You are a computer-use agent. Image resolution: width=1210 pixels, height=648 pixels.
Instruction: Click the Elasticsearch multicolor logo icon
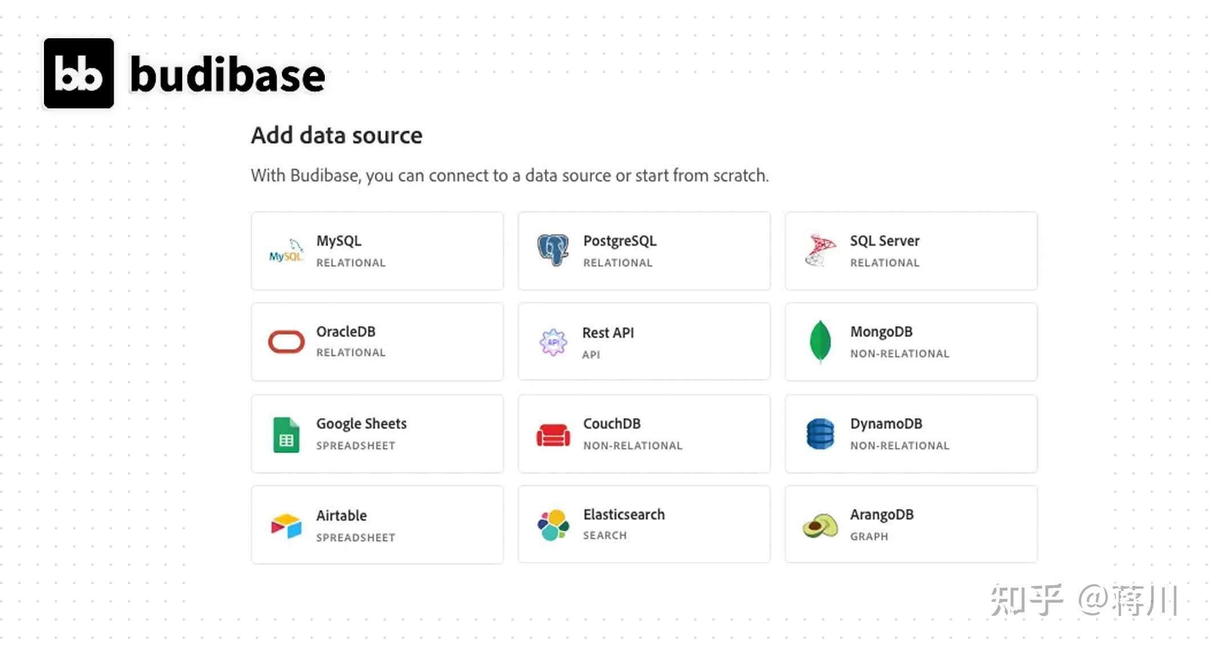(x=552, y=525)
